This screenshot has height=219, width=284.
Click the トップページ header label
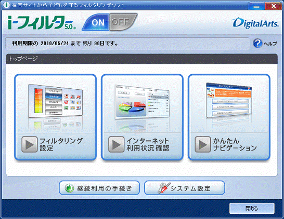point(23,59)
